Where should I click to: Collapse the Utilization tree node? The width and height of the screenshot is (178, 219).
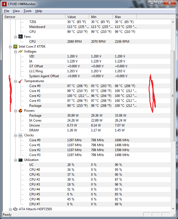pos(16,160)
